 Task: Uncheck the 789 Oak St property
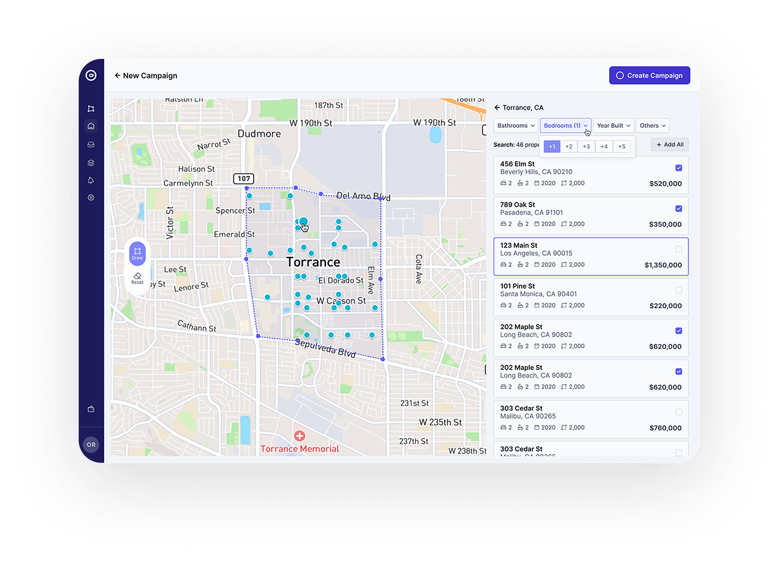679,208
